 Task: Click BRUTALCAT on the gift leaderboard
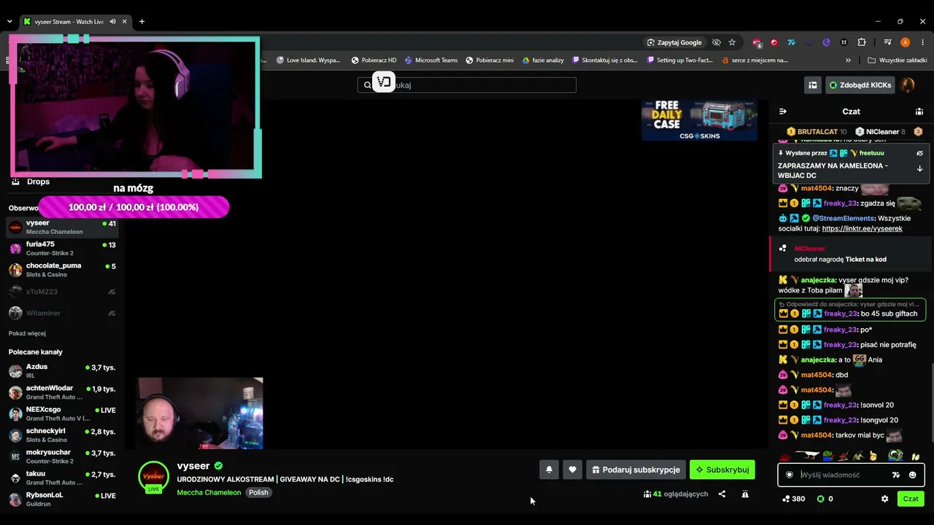click(817, 132)
